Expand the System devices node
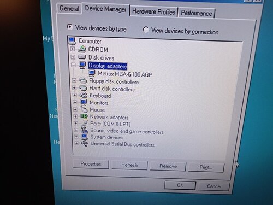This screenshot has height=205, width=273. [76, 137]
